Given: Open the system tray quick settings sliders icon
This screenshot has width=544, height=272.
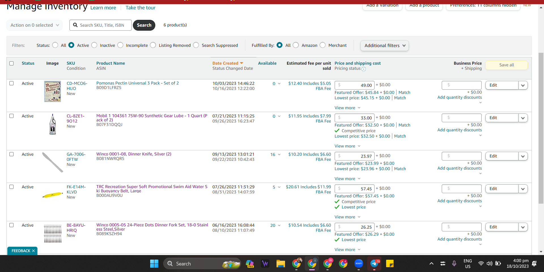Looking at the screenshot, I should pyautogui.click(x=443, y=263).
